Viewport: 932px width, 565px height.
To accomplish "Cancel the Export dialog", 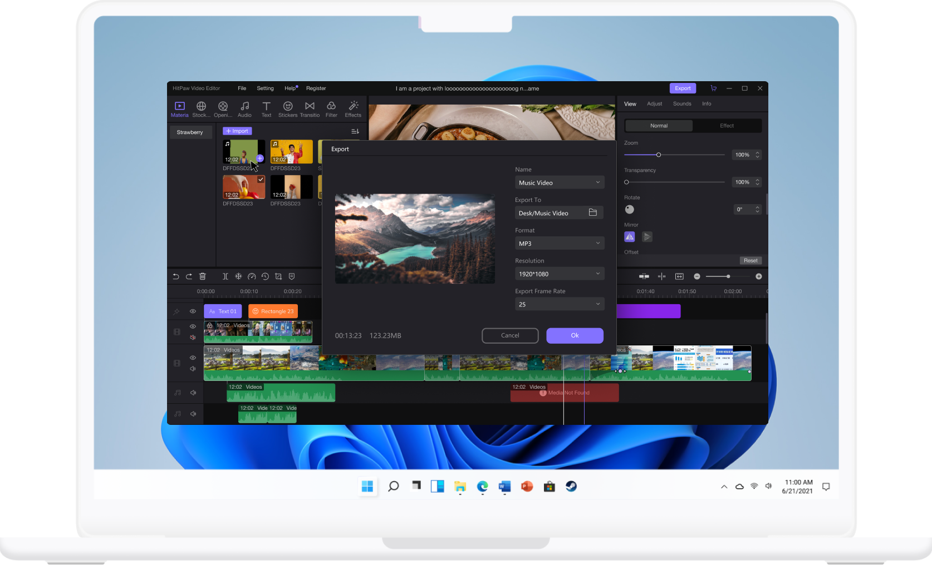I will coord(510,335).
